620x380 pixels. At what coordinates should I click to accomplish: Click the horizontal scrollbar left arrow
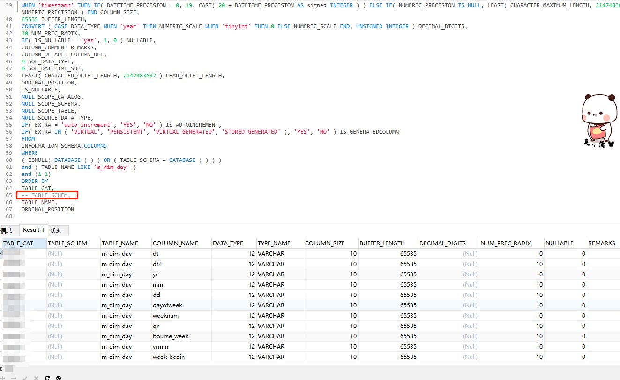click(x=1, y=369)
